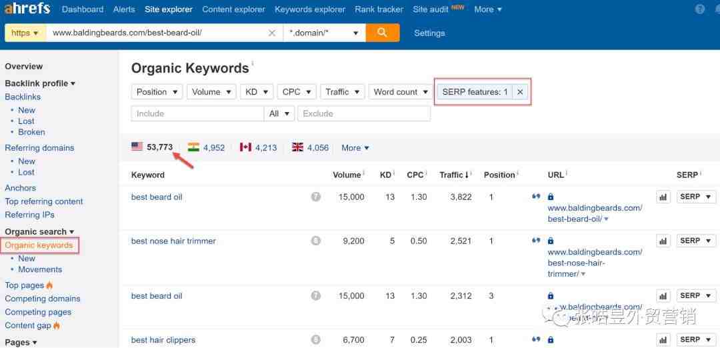
Task: Clear the URL field with the X icon
Action: pyautogui.click(x=272, y=33)
